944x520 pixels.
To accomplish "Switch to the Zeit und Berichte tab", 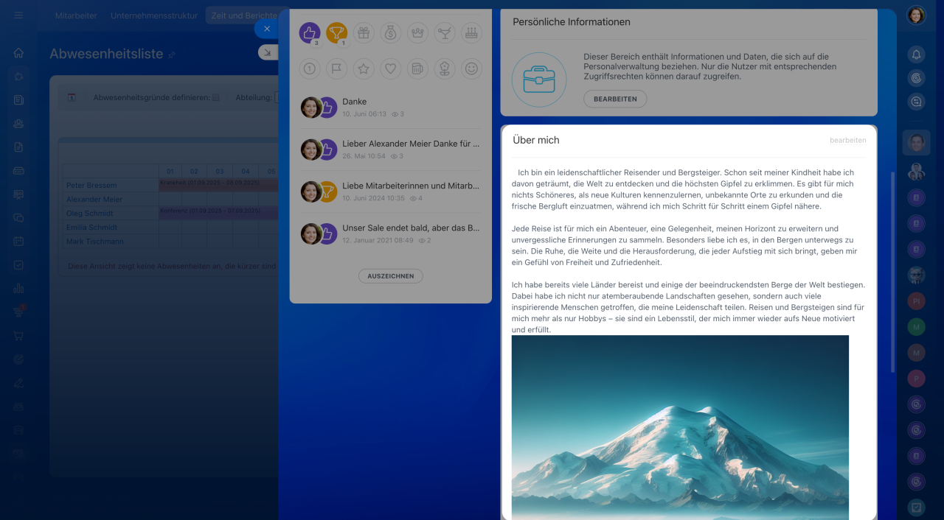I will (x=243, y=15).
